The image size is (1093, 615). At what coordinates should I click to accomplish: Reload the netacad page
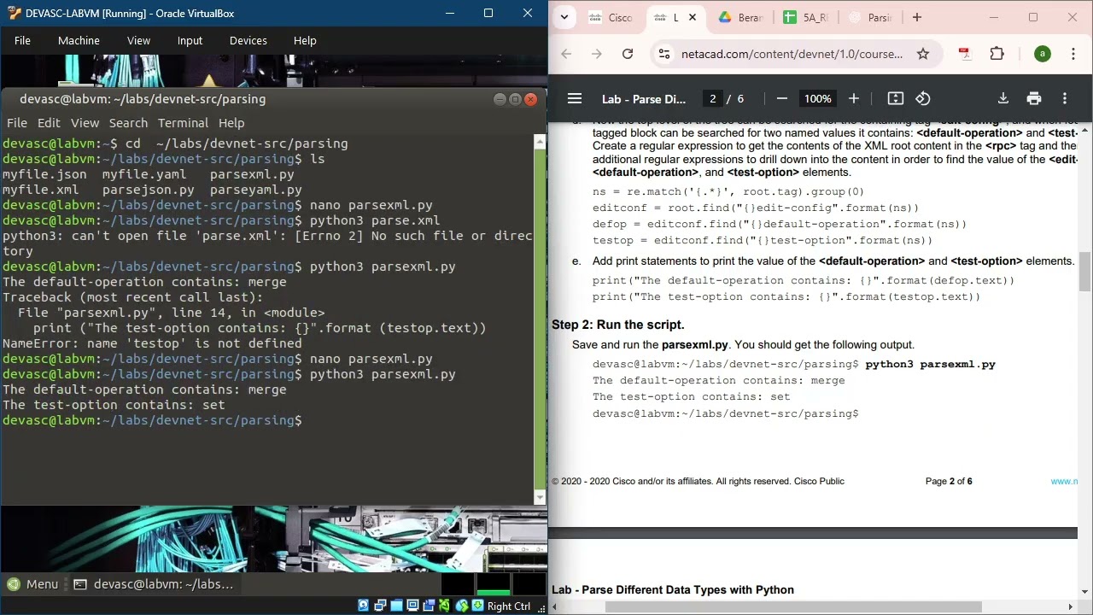[628, 54]
